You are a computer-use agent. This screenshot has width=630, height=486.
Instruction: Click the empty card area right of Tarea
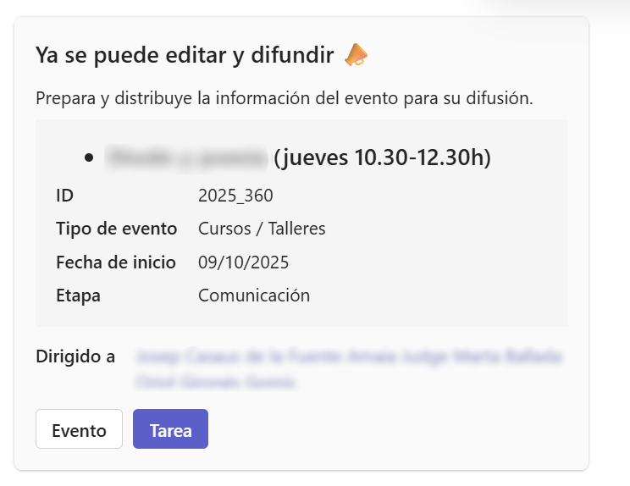pos(390,429)
